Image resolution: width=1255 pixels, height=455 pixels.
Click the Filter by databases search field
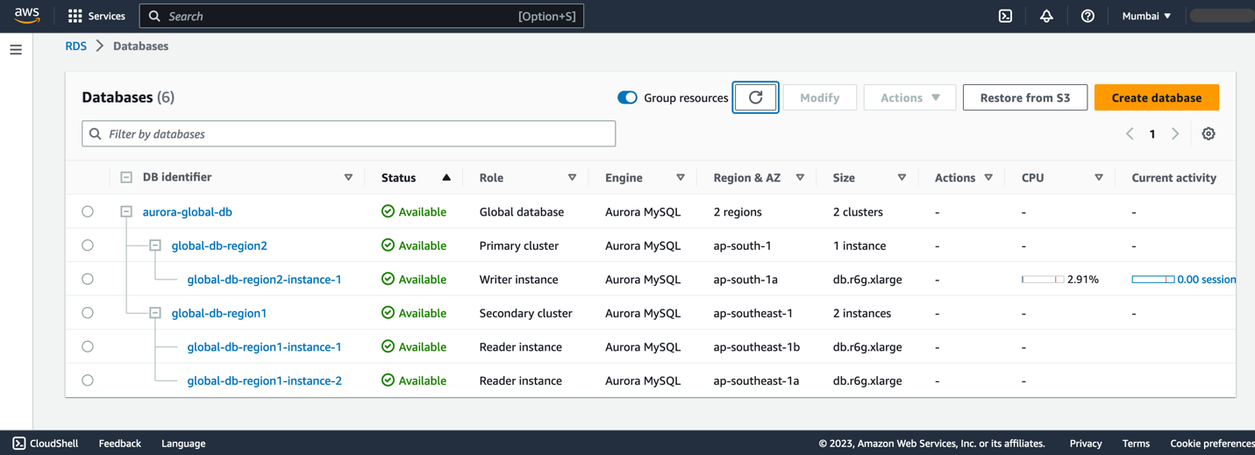[349, 134]
